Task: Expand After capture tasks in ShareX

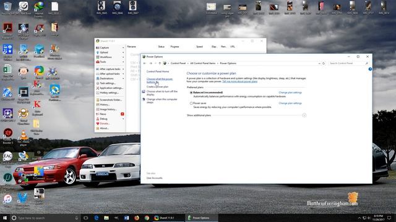Action: (110, 69)
